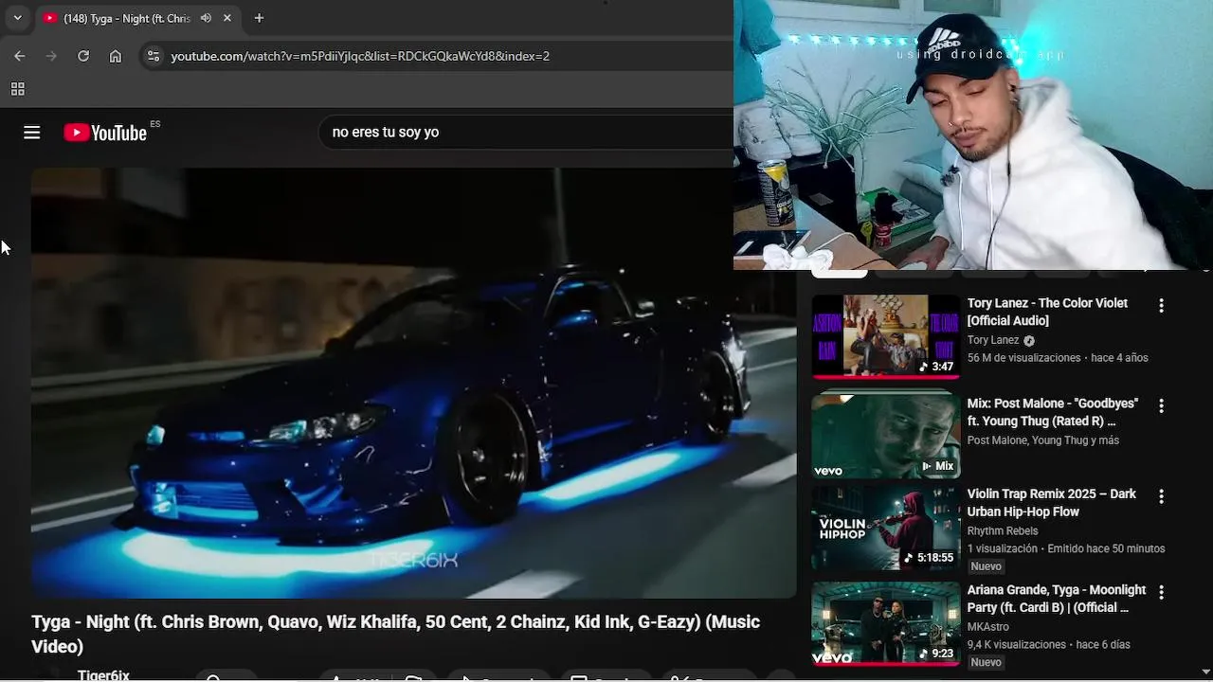Click the Nuevo badge under Moonlight Party
Viewport: 1213px width, 682px height.
pos(986,662)
